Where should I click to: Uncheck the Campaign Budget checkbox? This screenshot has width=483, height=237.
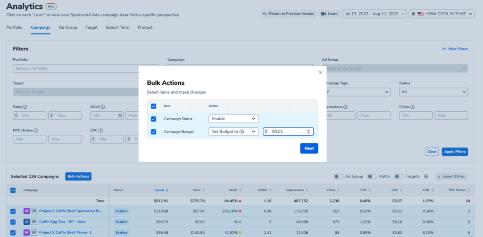(154, 132)
